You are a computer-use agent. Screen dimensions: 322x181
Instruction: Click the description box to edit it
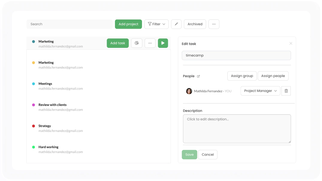pyautogui.click(x=237, y=129)
